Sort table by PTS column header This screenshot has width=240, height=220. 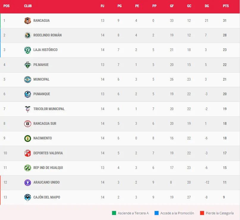pyautogui.click(x=226, y=6)
